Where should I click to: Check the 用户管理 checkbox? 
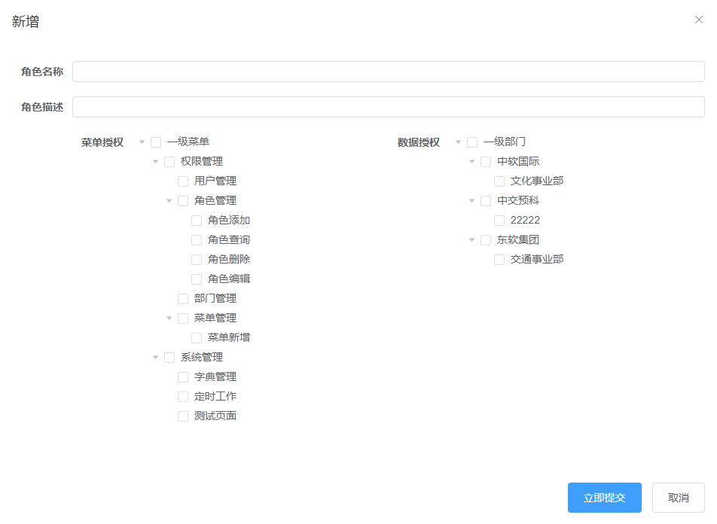[182, 181]
